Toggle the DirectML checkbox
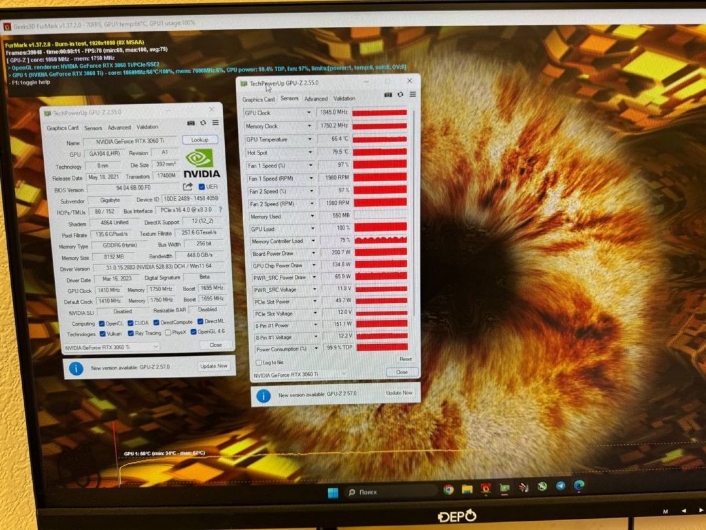Screen dimensions: 706x530 pyautogui.click(x=201, y=321)
